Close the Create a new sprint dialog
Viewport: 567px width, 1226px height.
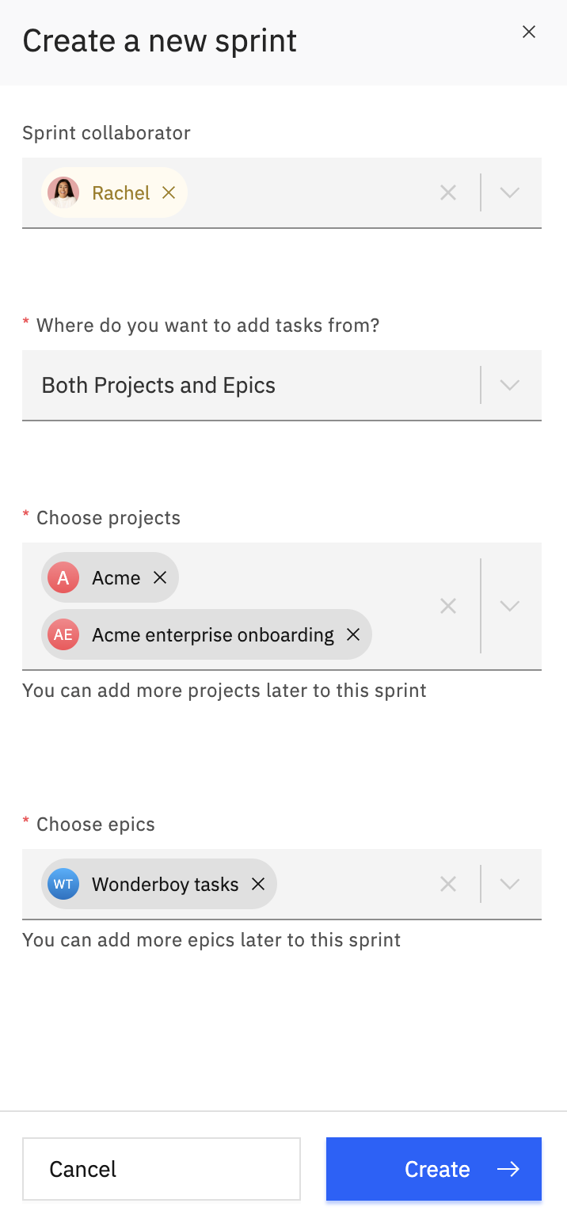point(529,32)
